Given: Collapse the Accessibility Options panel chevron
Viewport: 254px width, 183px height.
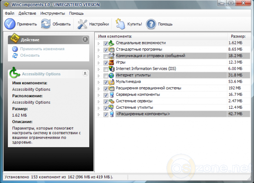Looking at the screenshot, I should pos(85,73).
